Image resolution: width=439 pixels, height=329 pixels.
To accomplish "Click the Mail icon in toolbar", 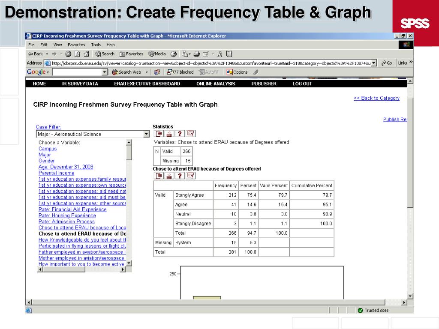I will (x=185, y=54).
